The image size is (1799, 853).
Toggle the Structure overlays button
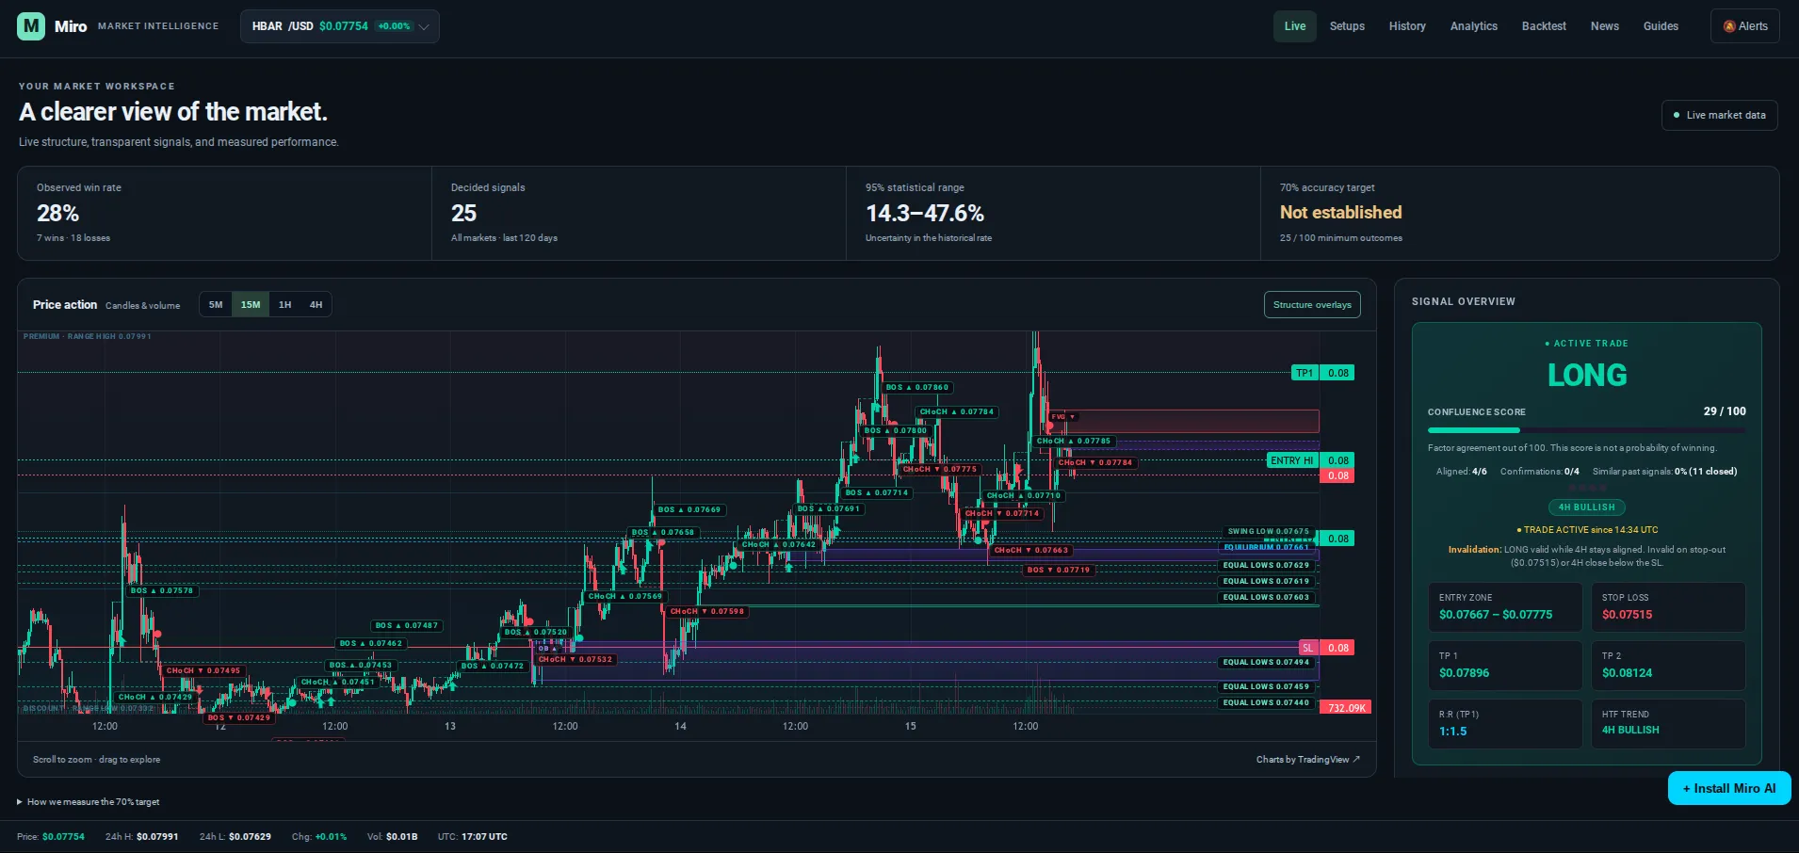point(1312,305)
